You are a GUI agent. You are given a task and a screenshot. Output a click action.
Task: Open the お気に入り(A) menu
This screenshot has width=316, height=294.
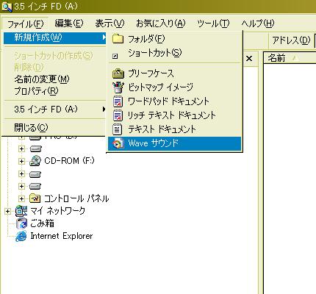161,24
